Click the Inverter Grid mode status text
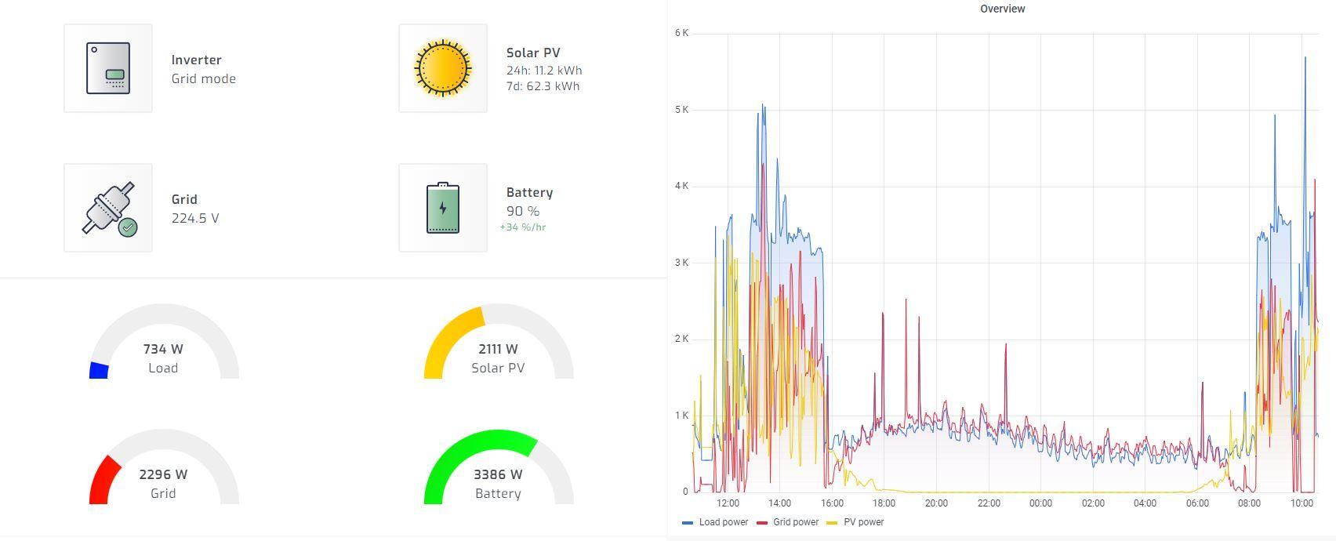 (x=204, y=78)
